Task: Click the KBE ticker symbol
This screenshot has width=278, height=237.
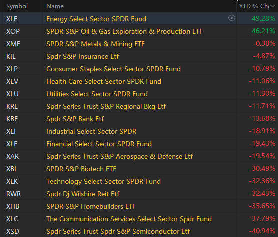Action: pos(12,119)
